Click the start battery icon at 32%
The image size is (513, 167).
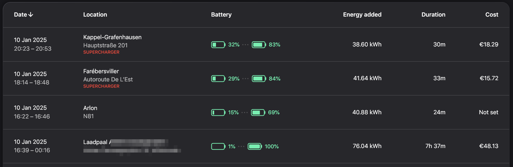click(x=218, y=45)
